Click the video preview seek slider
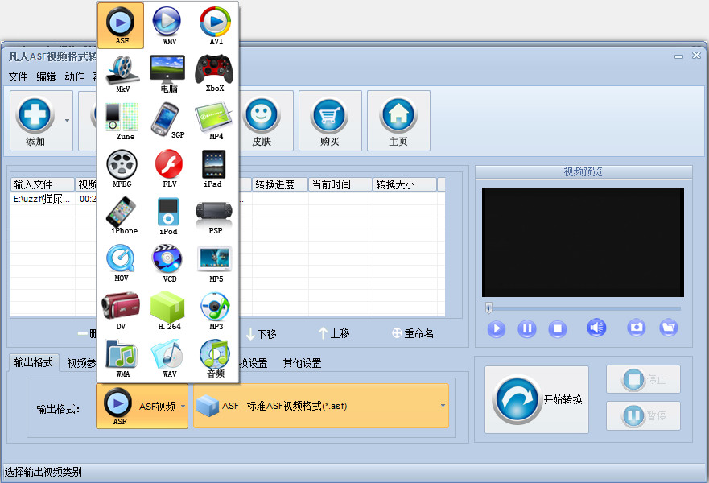709x483 pixels. tap(583, 308)
